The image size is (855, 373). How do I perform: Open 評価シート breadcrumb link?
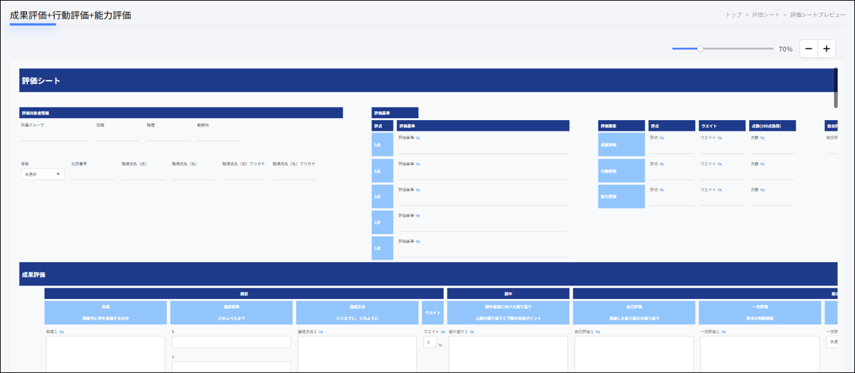pyautogui.click(x=765, y=15)
